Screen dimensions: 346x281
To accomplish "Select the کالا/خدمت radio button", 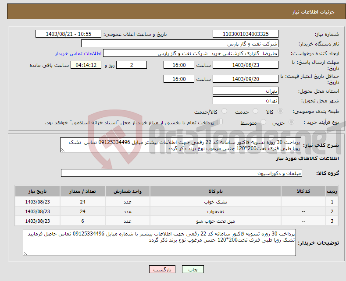I will click(224, 111).
